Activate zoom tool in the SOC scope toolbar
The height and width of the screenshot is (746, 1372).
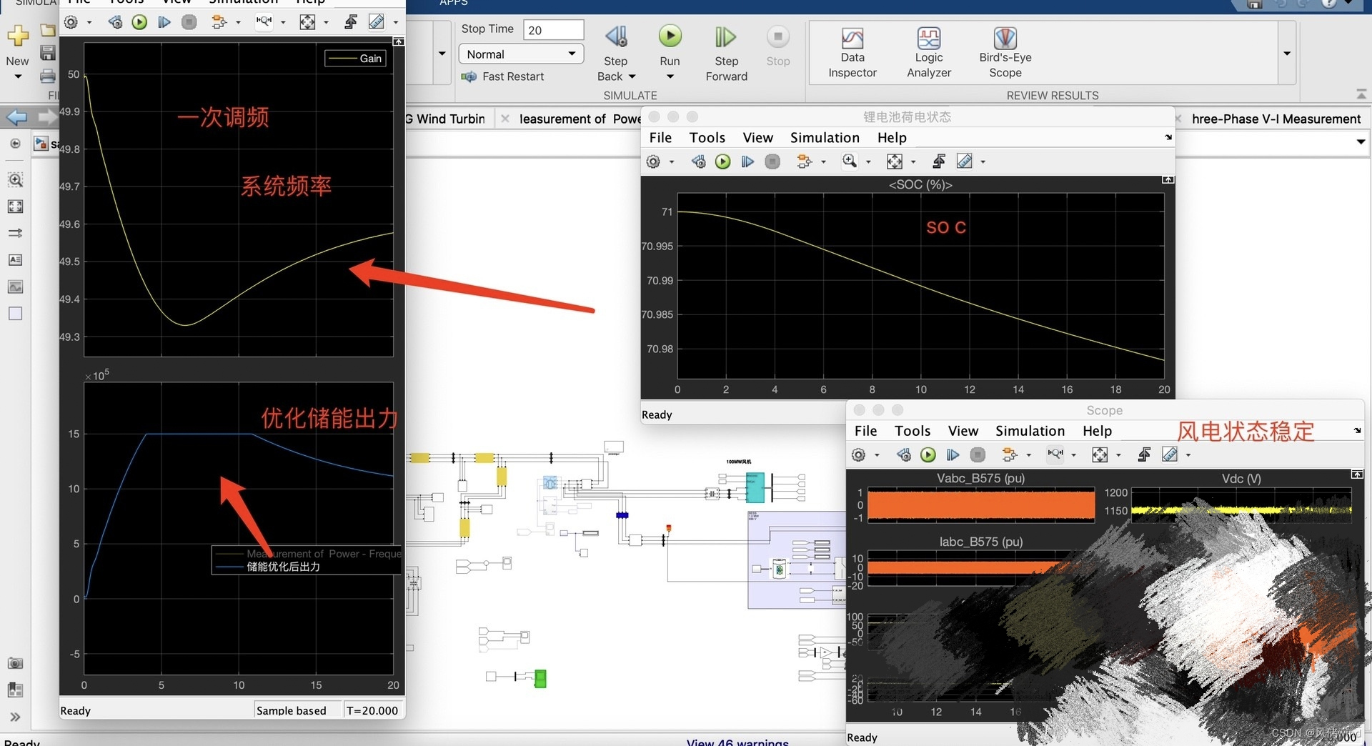tap(850, 161)
